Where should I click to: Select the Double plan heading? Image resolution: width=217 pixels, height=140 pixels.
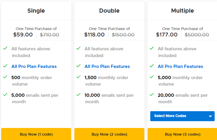[x=109, y=11]
